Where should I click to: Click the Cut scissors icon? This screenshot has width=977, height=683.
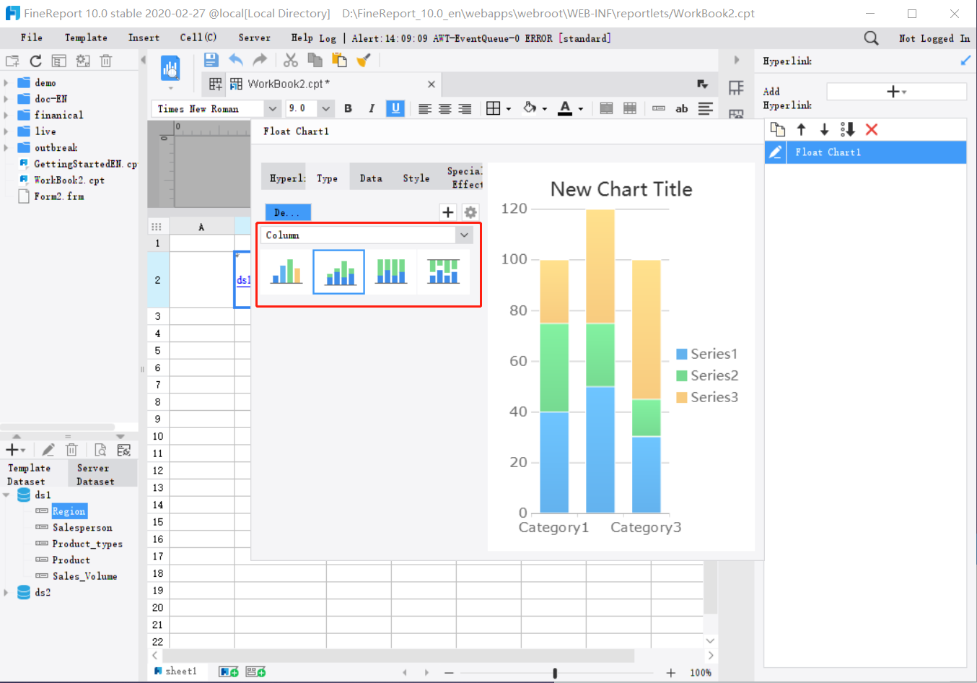coord(291,60)
